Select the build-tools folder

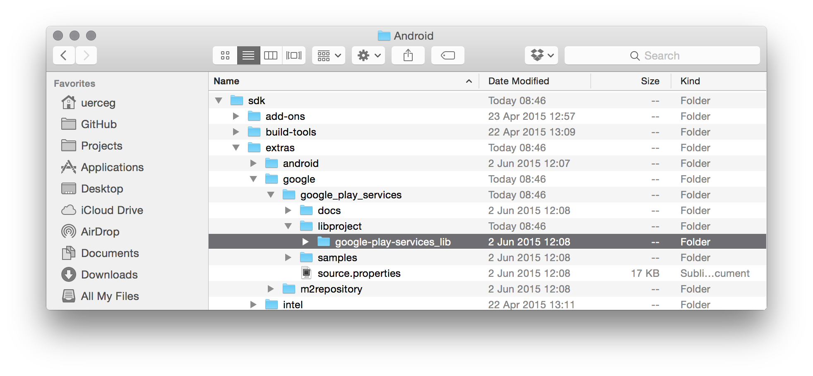click(x=291, y=132)
